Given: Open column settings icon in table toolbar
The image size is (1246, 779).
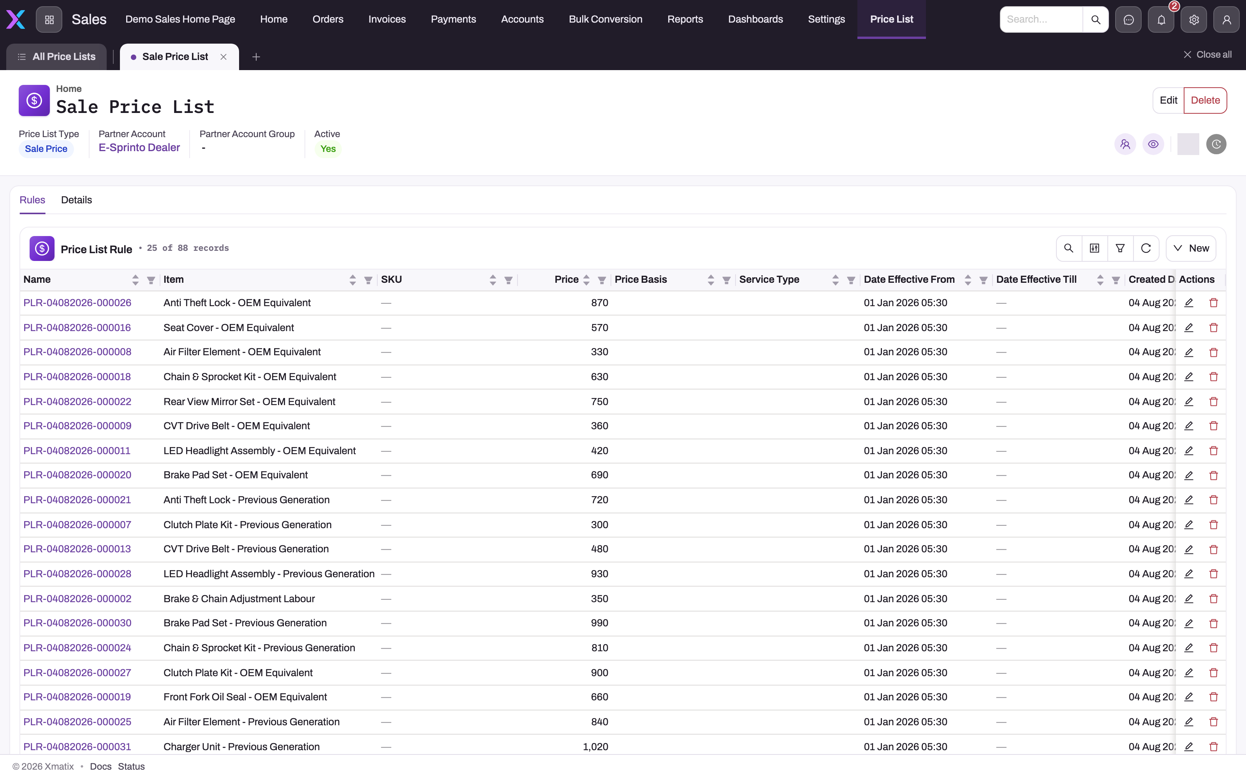Looking at the screenshot, I should pos(1095,249).
